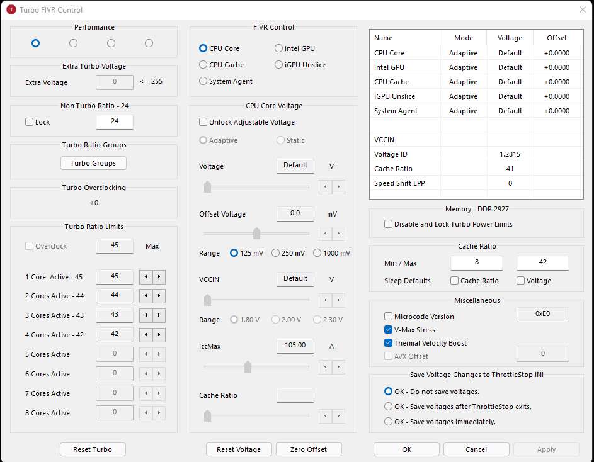
Task: Toggle Disable and Lock Turbo Power Limits
Action: pos(389,224)
